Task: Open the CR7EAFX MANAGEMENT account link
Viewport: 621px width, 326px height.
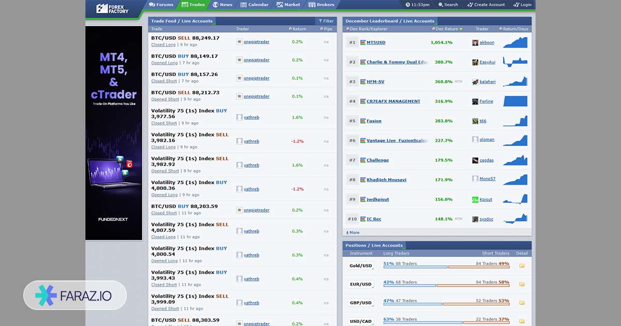Action: point(393,101)
